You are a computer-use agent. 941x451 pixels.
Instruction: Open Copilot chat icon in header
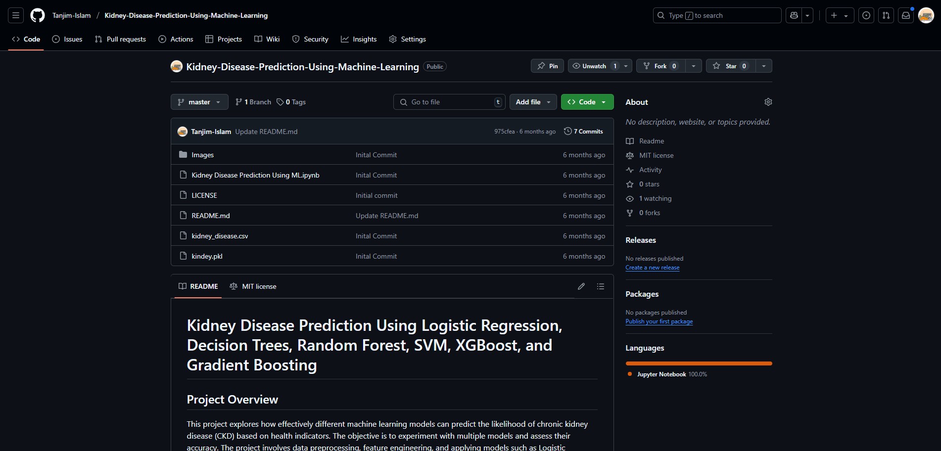[794, 15]
